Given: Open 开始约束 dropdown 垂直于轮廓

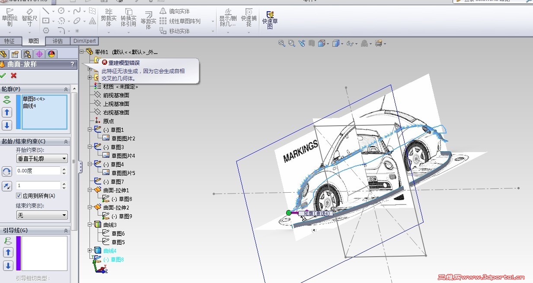Looking at the screenshot, I should (x=42, y=159).
